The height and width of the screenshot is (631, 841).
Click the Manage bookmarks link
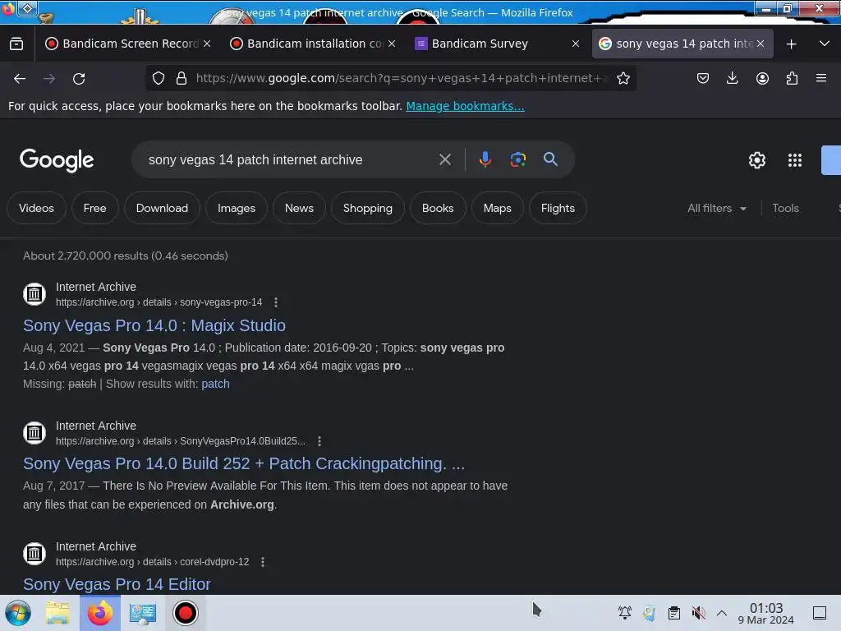(x=465, y=106)
